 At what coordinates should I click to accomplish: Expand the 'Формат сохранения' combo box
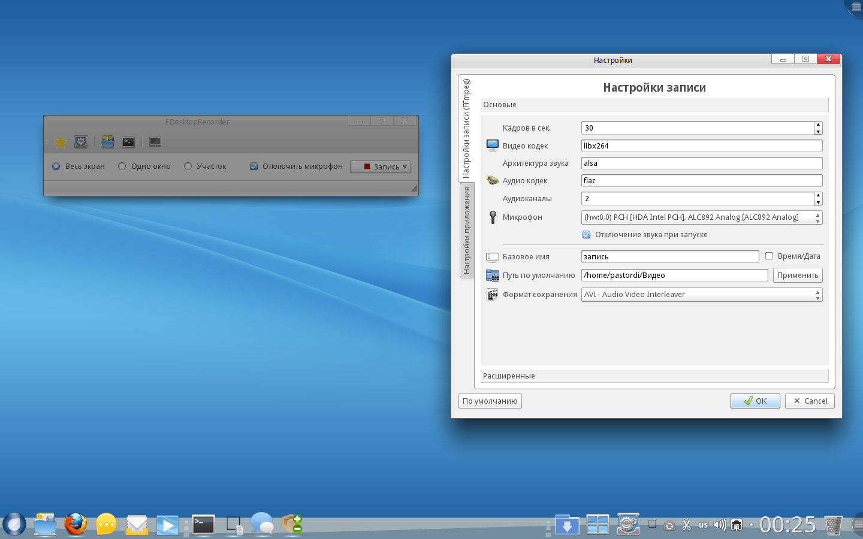701,295
